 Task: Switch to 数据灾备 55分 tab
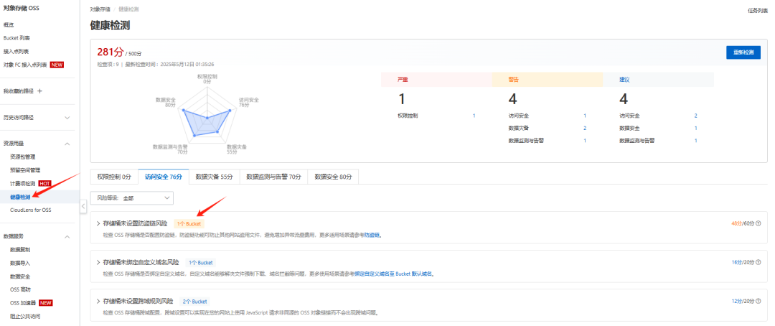pos(214,177)
